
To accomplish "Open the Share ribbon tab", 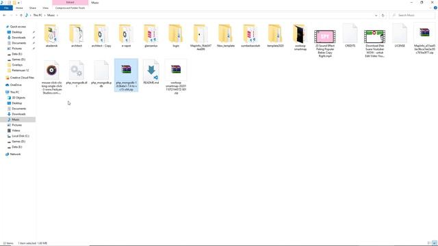I will 33,8.
